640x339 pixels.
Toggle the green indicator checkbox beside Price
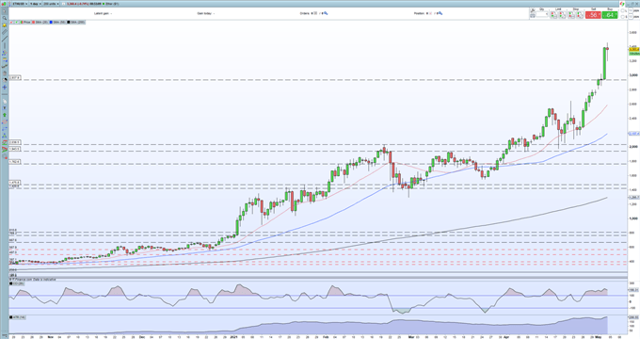tap(16, 22)
